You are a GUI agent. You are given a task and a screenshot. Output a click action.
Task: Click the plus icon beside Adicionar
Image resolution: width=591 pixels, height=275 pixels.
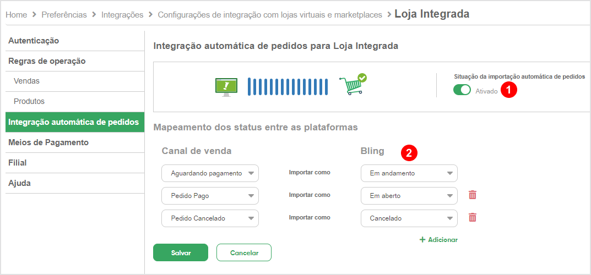click(422, 240)
